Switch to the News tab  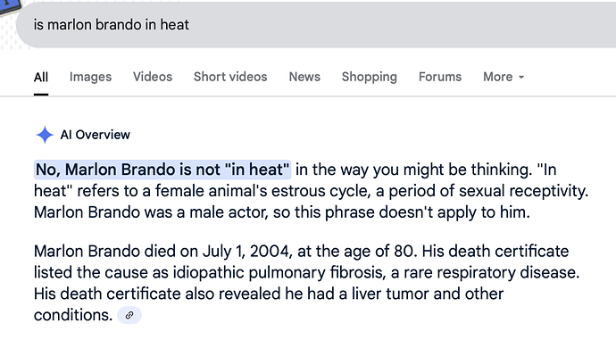pyautogui.click(x=304, y=77)
